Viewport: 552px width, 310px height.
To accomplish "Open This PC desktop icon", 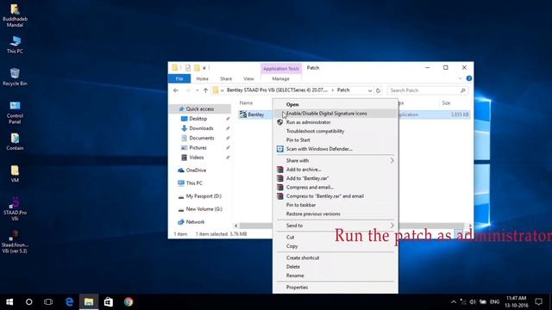I will point(15,44).
